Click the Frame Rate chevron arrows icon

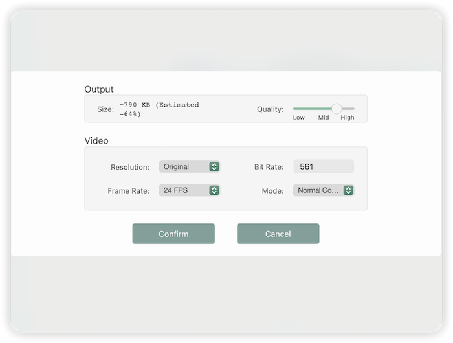click(214, 191)
